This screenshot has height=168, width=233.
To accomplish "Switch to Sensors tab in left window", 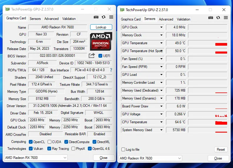I will coord(35,19).
